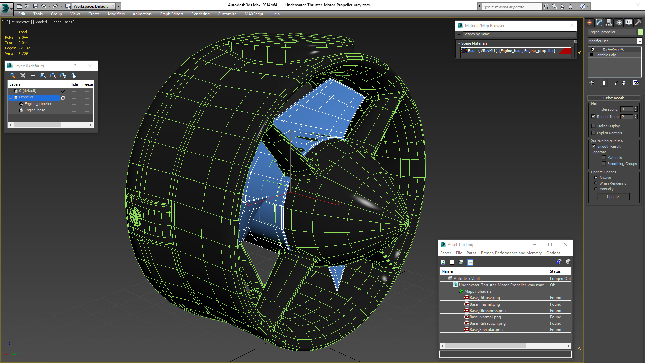645x363 pixels.
Task: Uncheck the Smooth Result checkbox
Action: pyautogui.click(x=594, y=146)
